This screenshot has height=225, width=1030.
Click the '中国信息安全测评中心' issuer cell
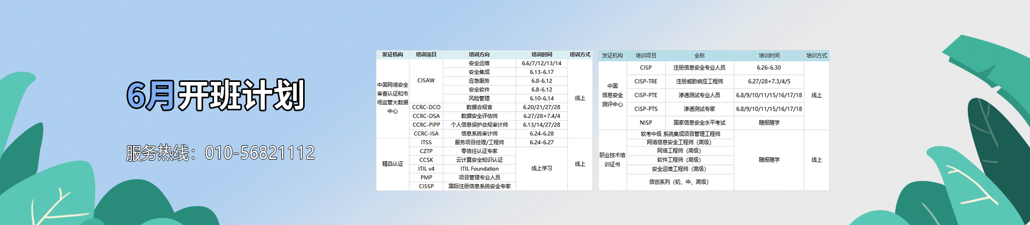pos(612,95)
